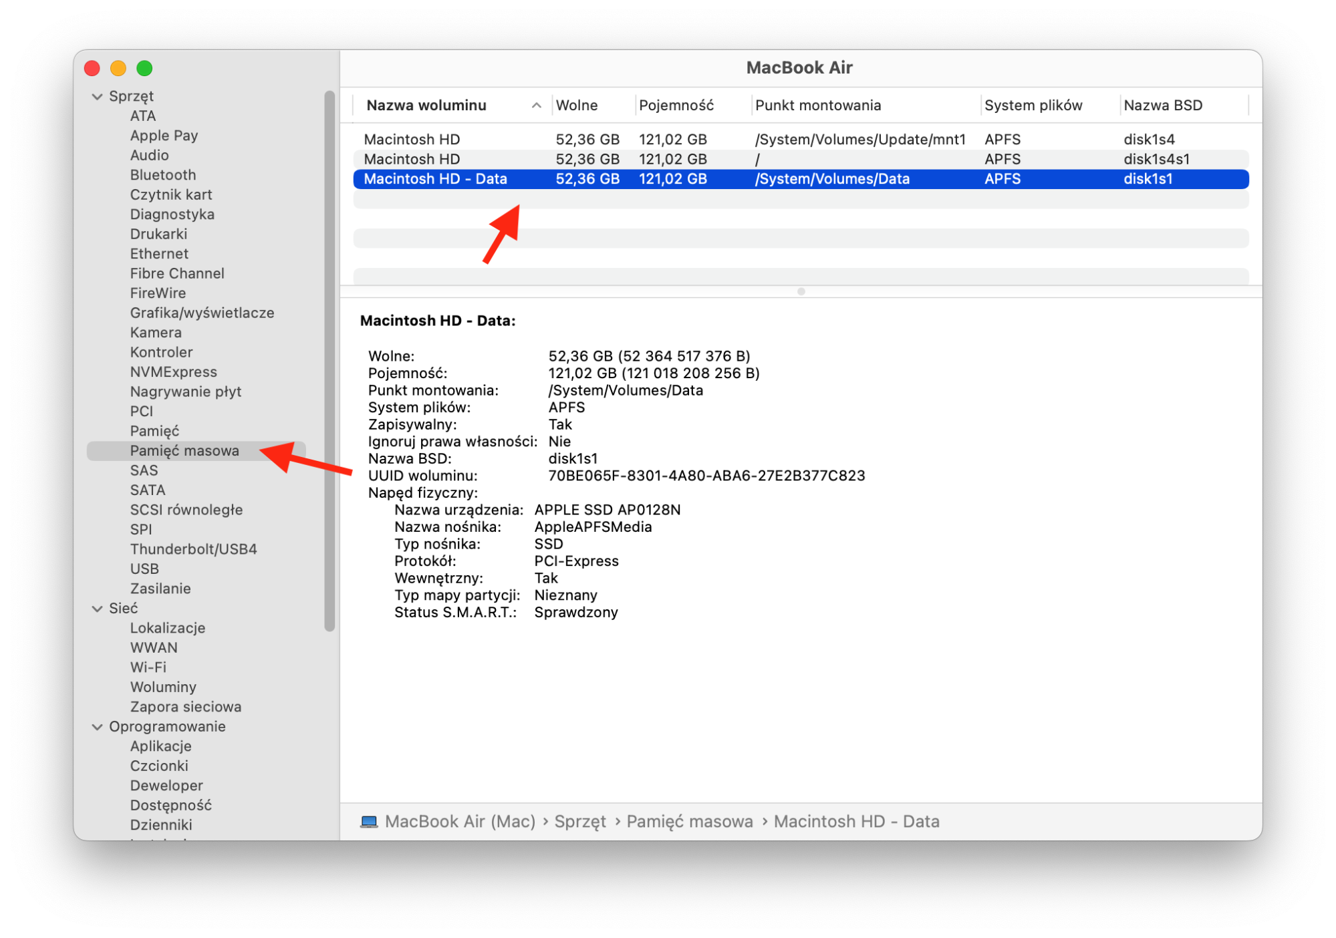1336x938 pixels.
Task: Show Bluetooth hardware information
Action: [x=163, y=175]
